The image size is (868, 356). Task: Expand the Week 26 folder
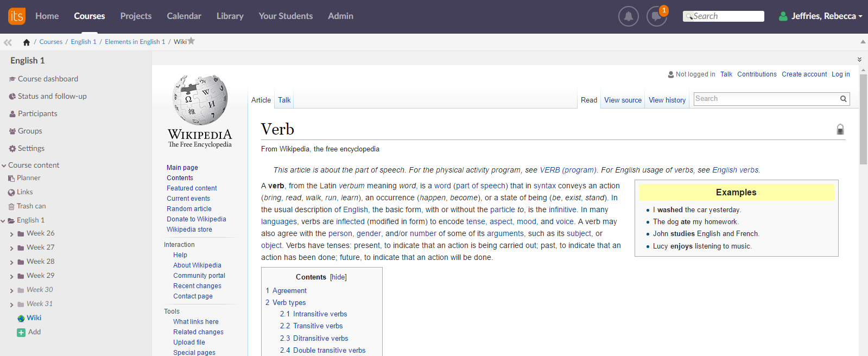[11, 234]
